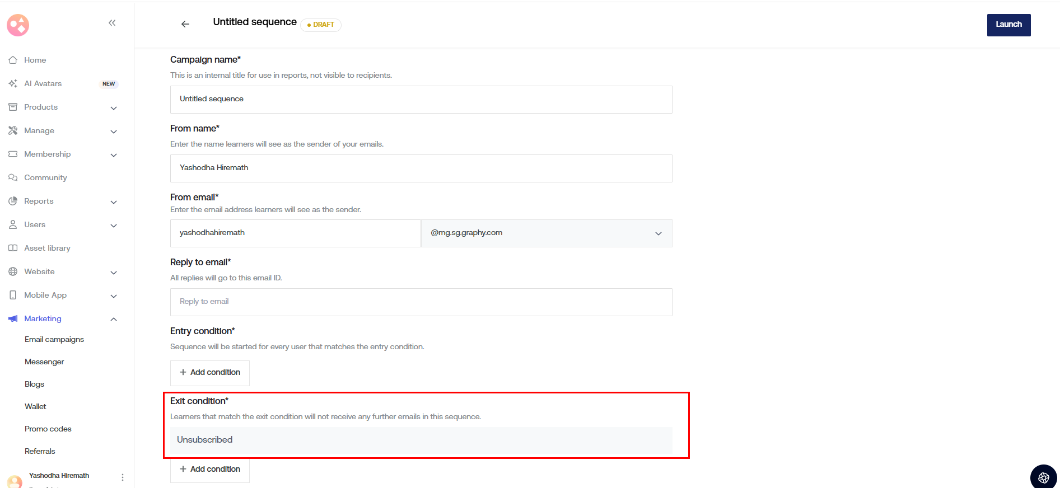The image size is (1060, 488).
Task: Go to Email campaigns
Action: [x=54, y=339]
